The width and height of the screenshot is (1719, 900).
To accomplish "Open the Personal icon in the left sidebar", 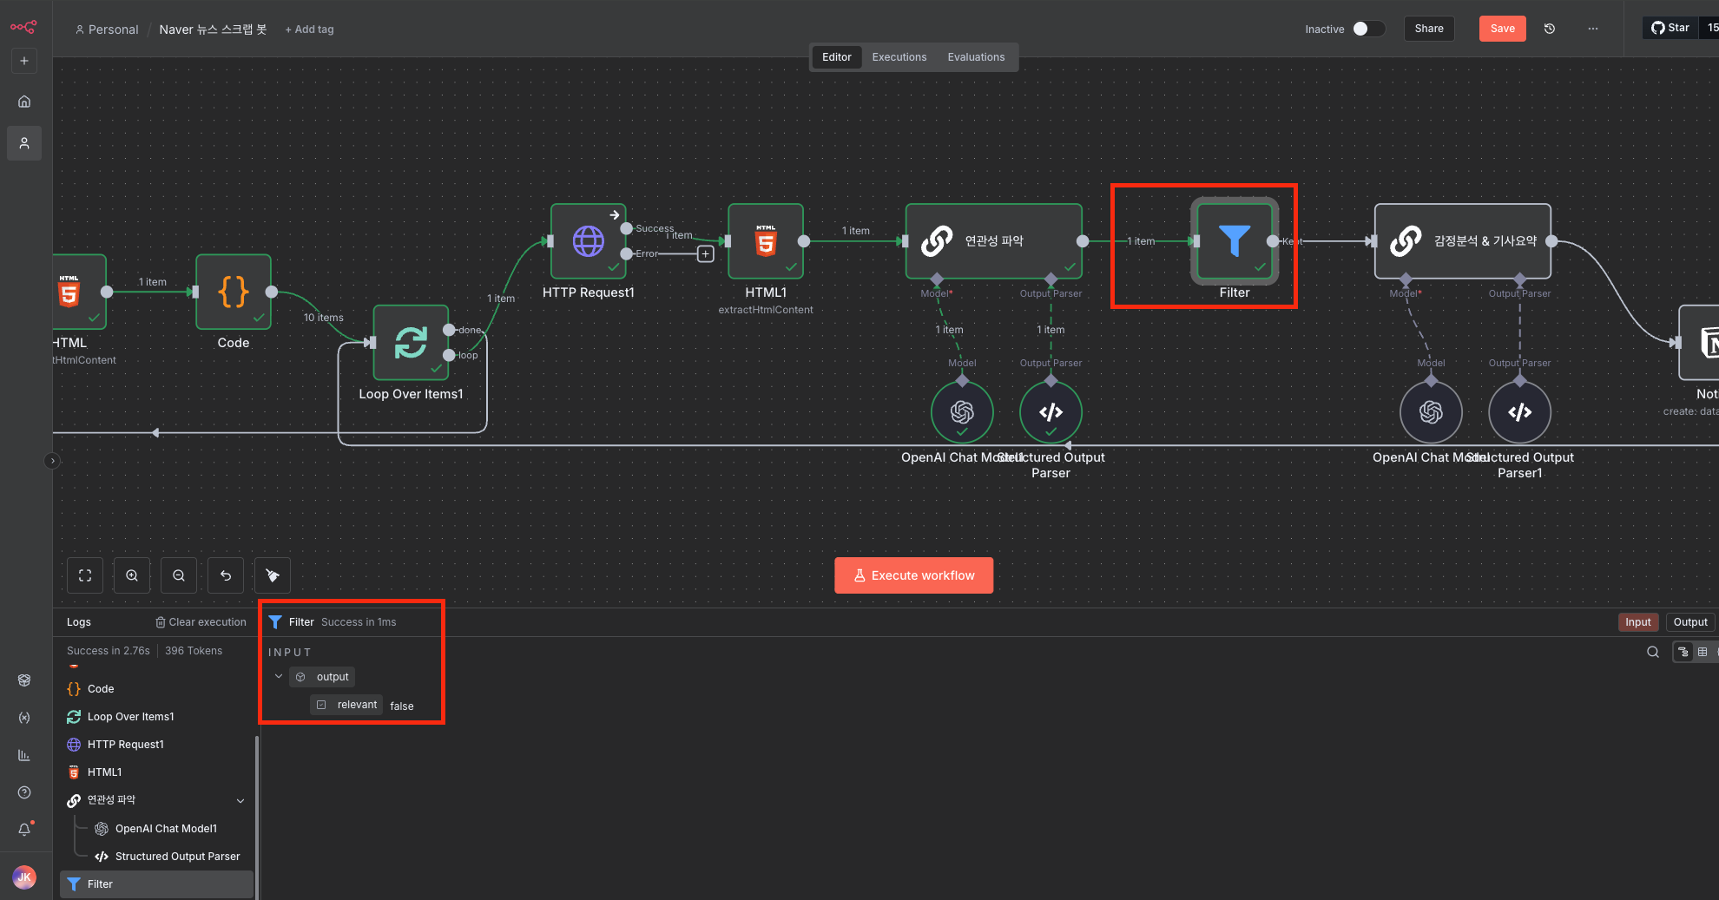I will 24,143.
